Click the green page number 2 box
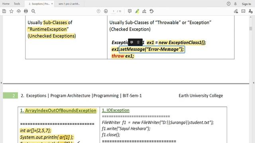The width and height of the screenshot is (255, 143). pos(10,96)
